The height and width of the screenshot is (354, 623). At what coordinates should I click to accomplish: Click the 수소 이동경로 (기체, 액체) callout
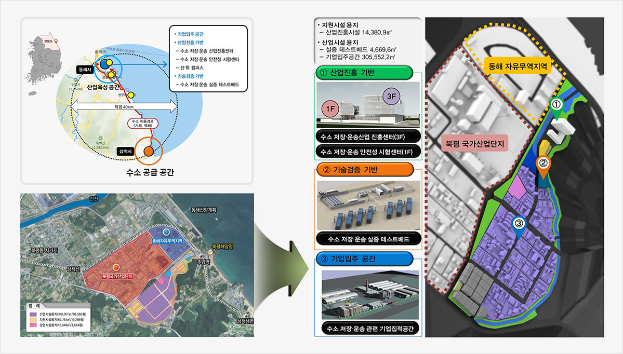pos(143,124)
